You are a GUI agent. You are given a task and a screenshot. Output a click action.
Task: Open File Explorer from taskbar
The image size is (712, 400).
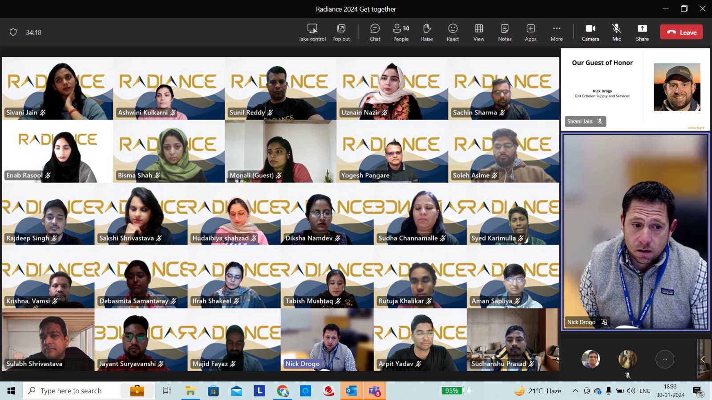click(x=190, y=391)
